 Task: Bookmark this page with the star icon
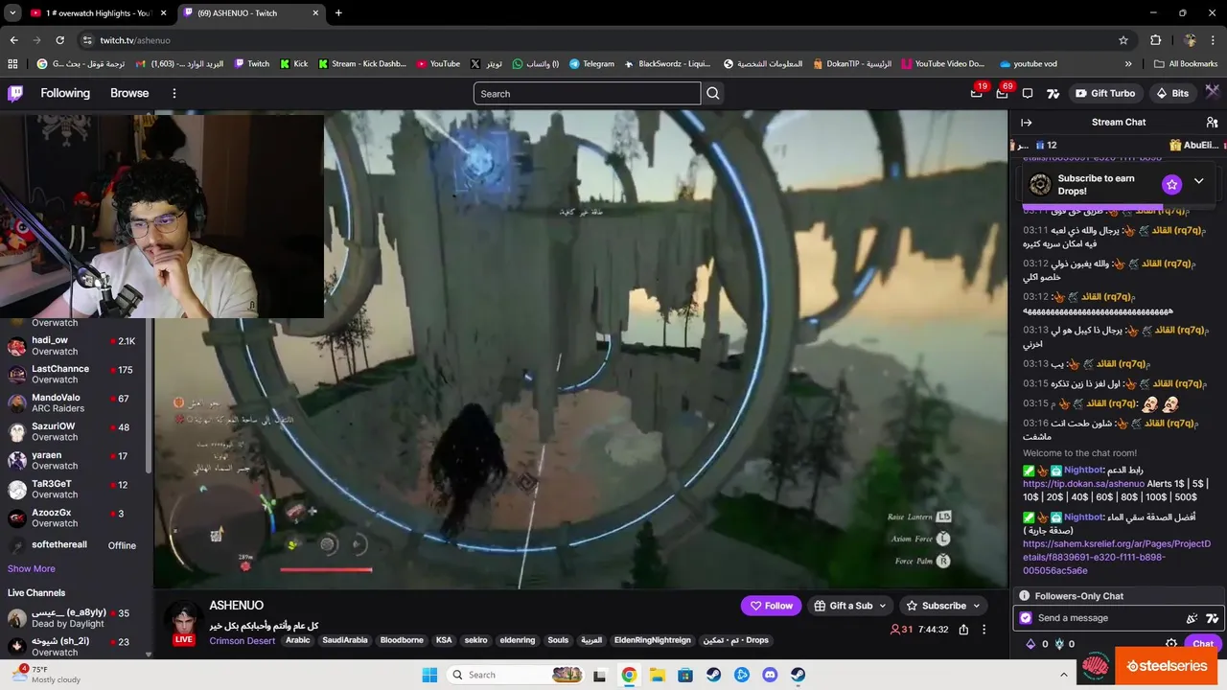pos(1123,40)
